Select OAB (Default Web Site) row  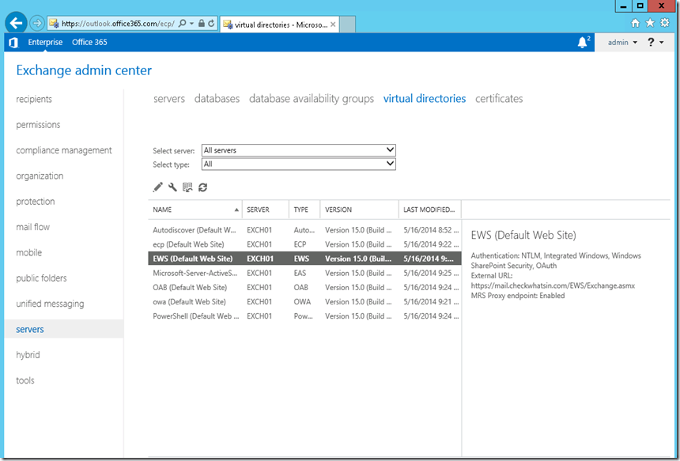pos(304,288)
